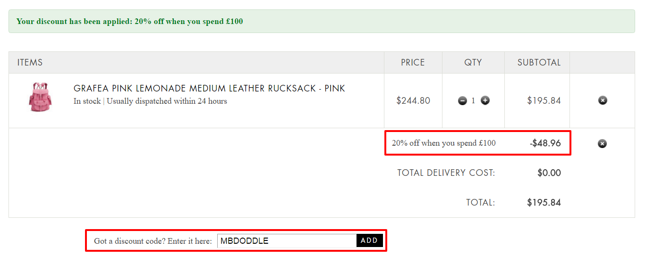The height and width of the screenshot is (264, 646).
Task: Click the QTY column header
Action: (x=473, y=62)
